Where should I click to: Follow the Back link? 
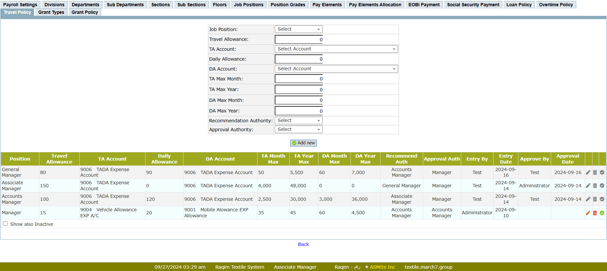[303, 244]
